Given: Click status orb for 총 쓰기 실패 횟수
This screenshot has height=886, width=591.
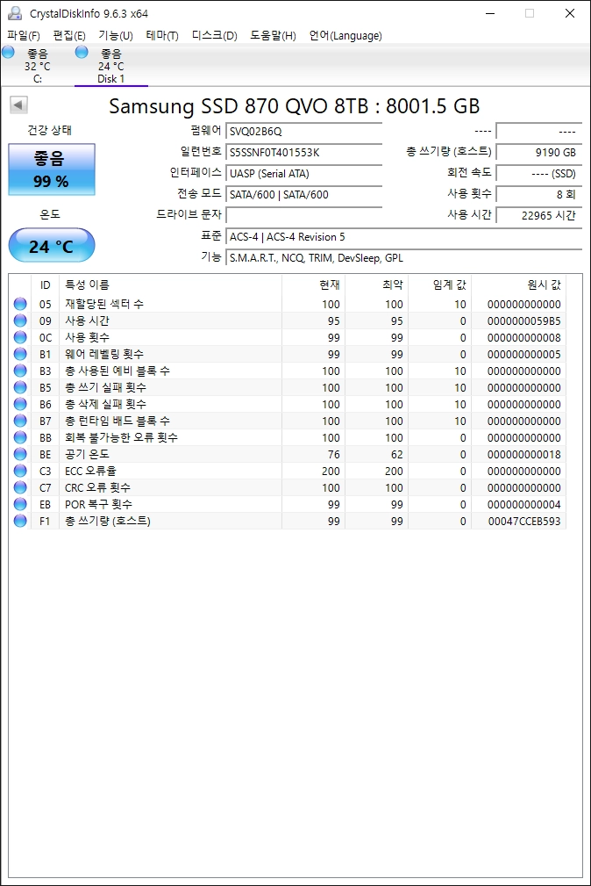Looking at the screenshot, I should [20, 387].
